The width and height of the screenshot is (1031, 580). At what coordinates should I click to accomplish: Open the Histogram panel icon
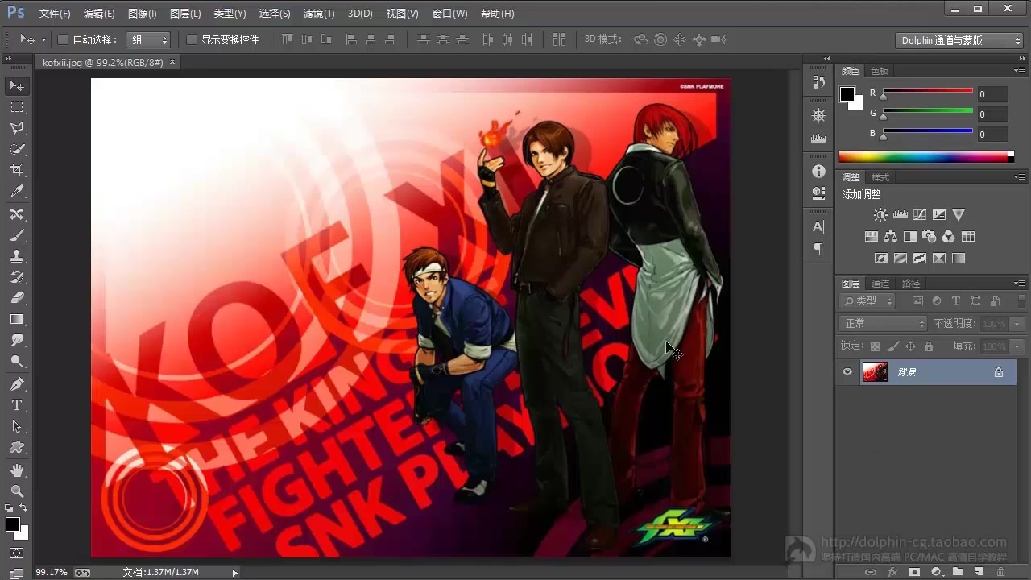point(818,139)
